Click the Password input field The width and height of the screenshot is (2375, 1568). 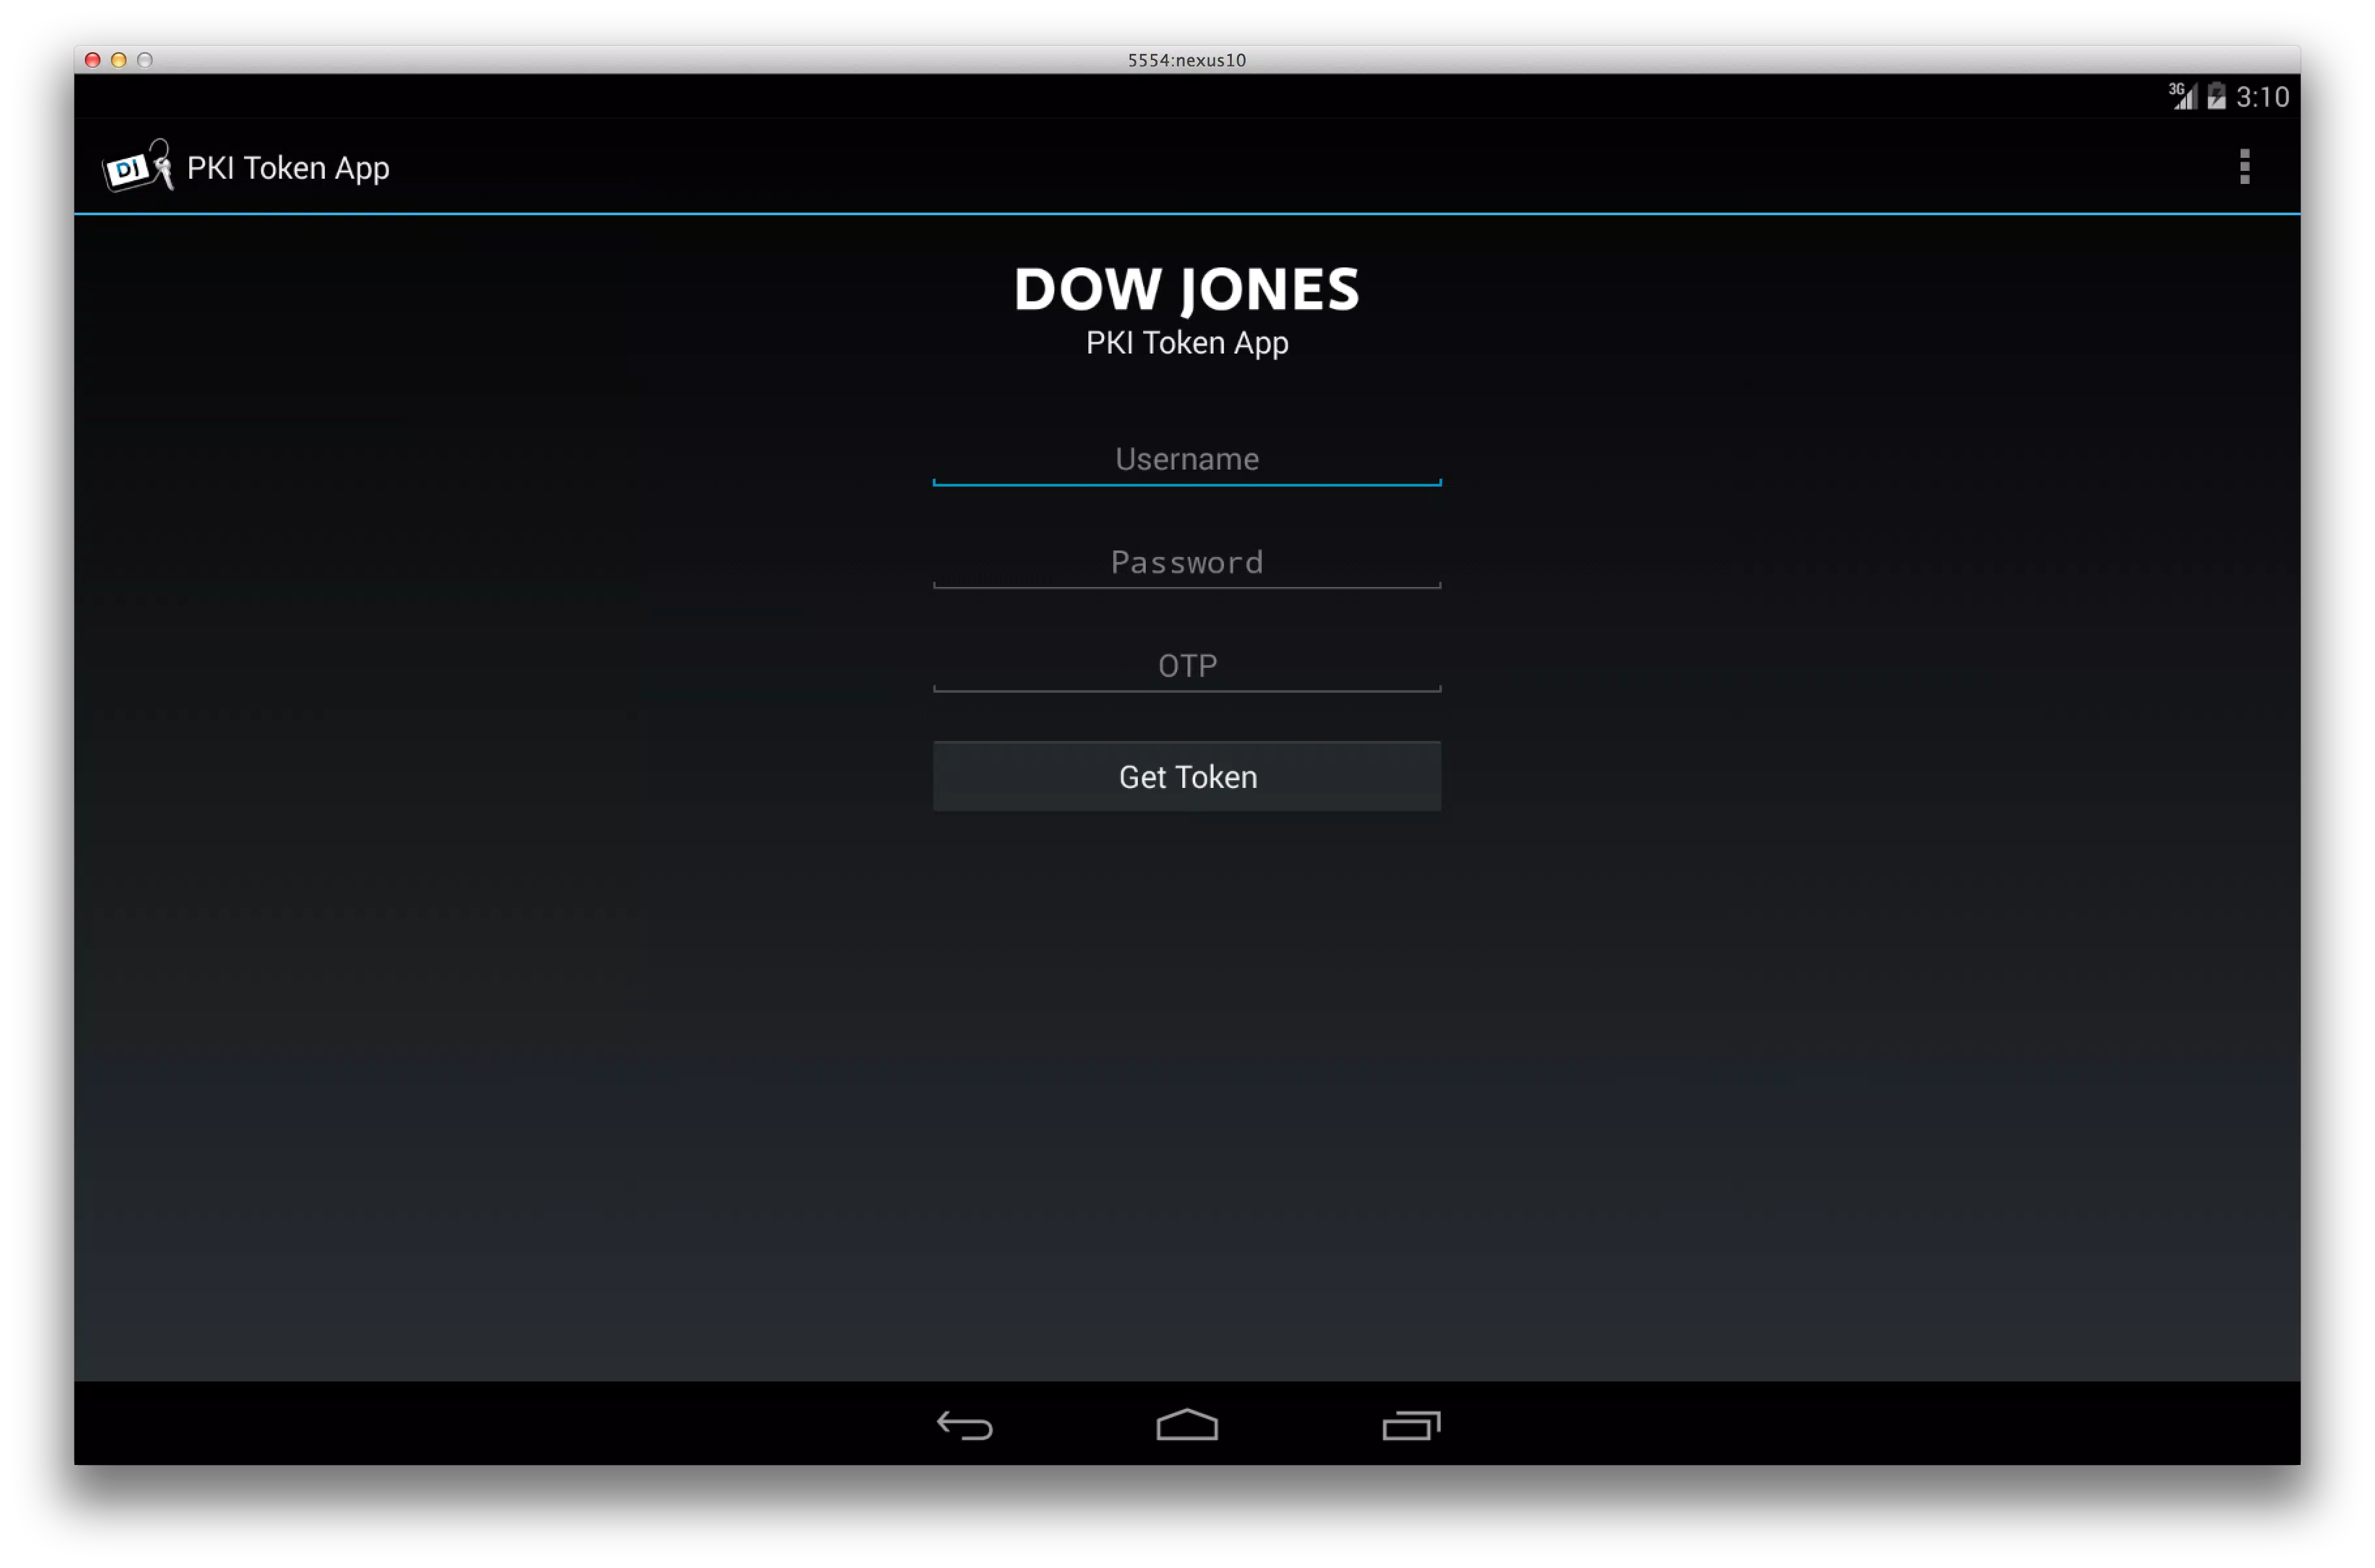(1186, 563)
